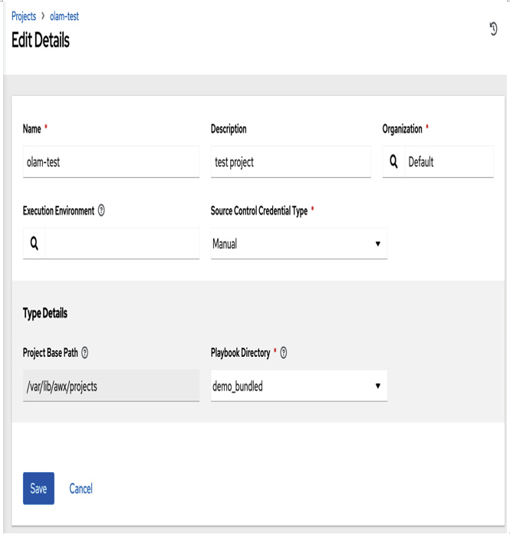Viewport: 510px width, 538px height.
Task: Show help for Playbook Directory
Action: (283, 353)
